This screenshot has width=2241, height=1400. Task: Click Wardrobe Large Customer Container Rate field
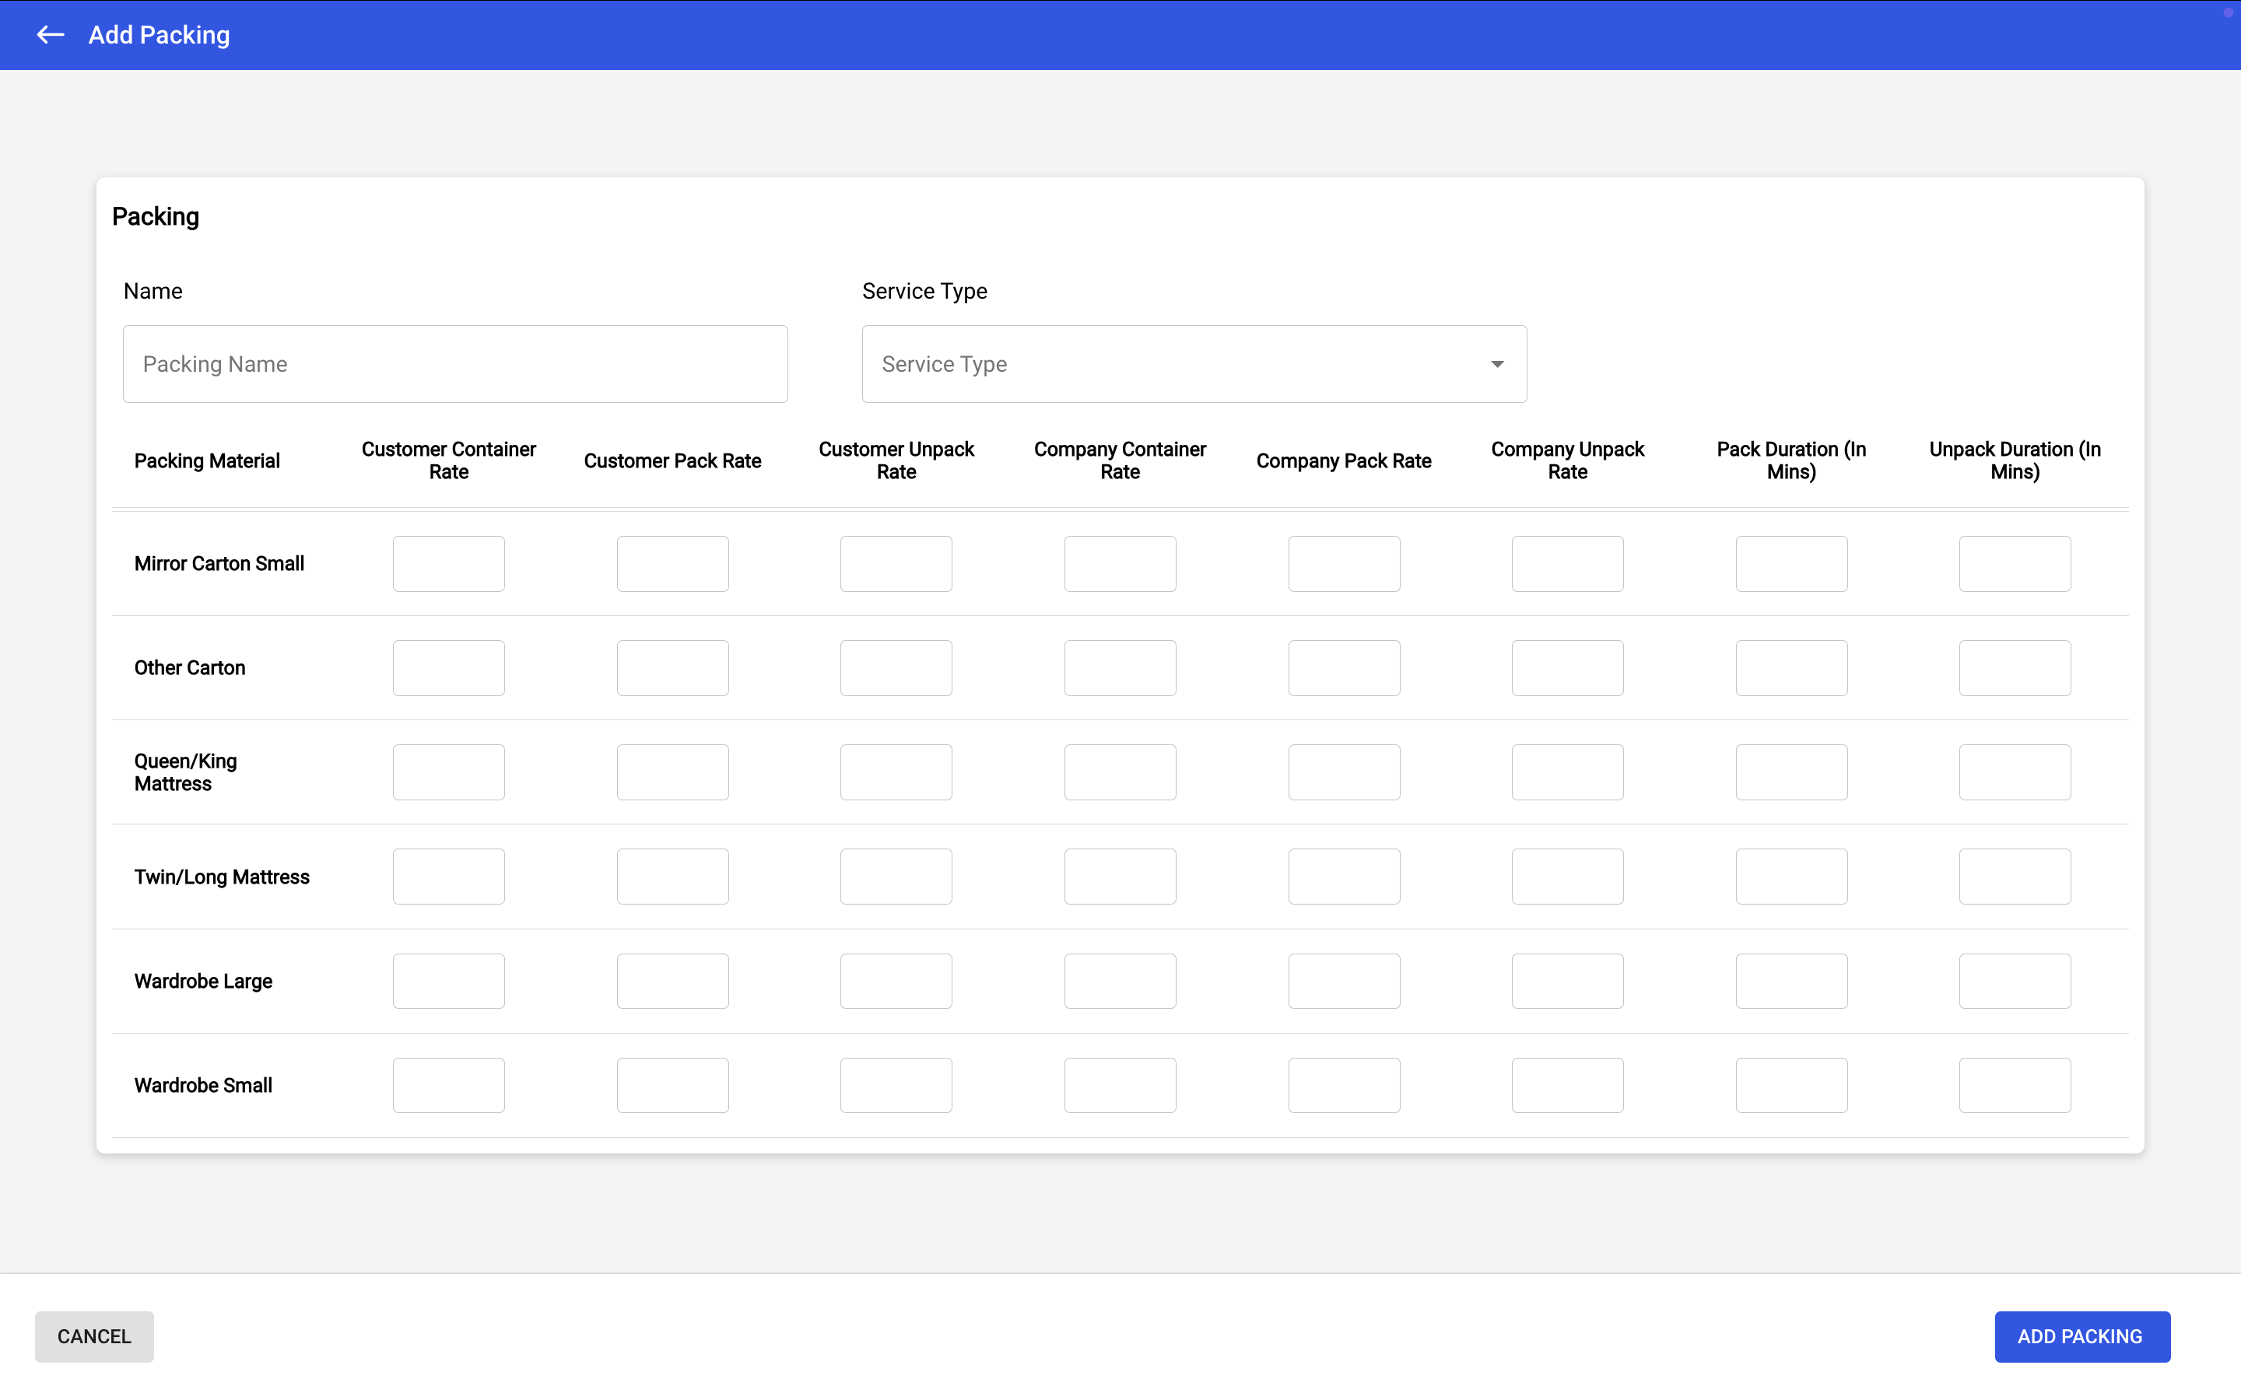[x=448, y=982]
